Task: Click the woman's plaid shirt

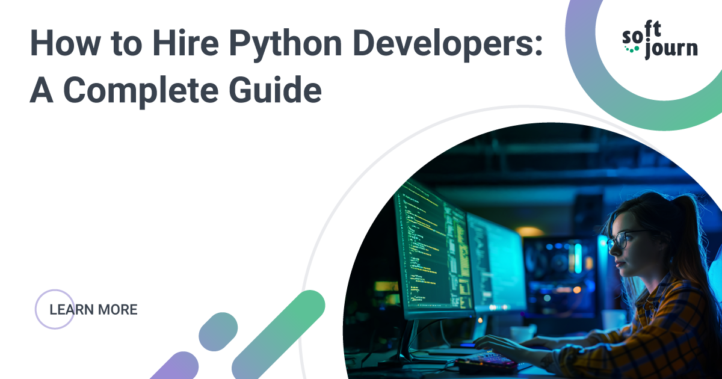Action: pyautogui.click(x=662, y=331)
